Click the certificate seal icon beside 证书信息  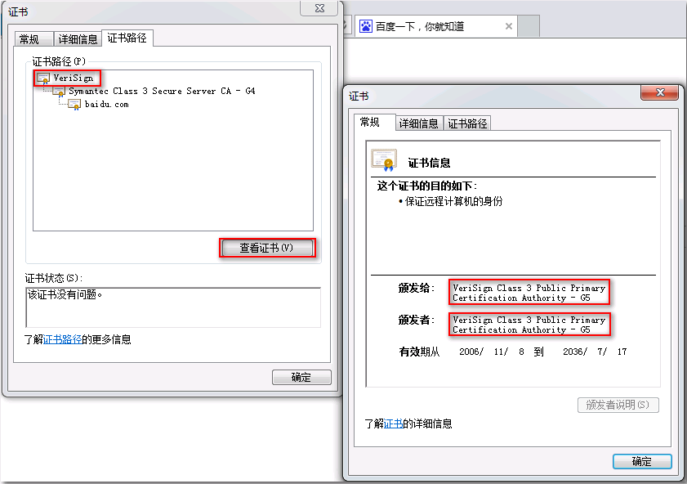pos(384,160)
